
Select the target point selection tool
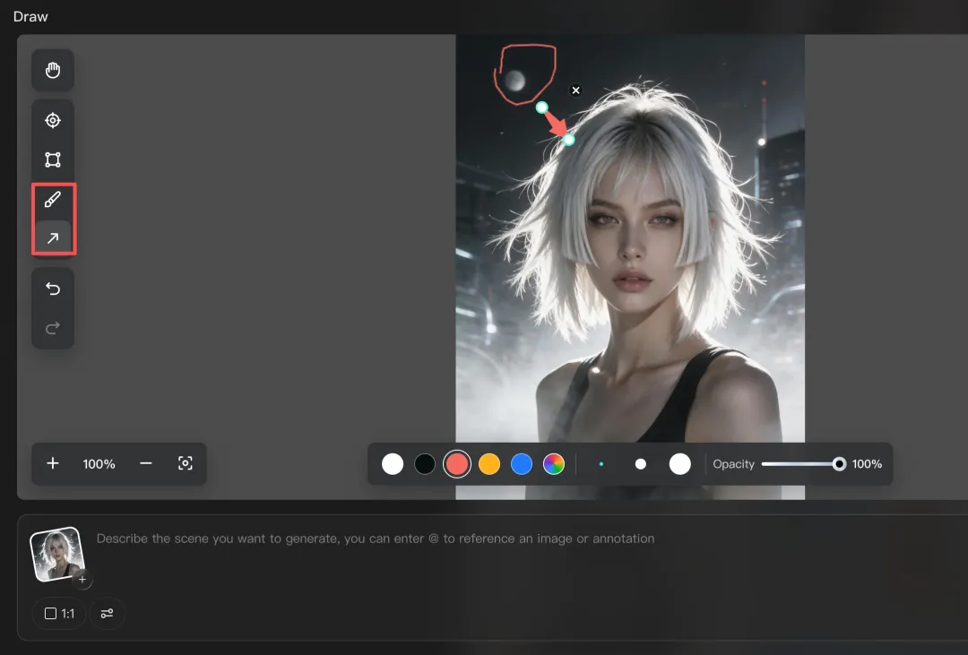pos(53,120)
